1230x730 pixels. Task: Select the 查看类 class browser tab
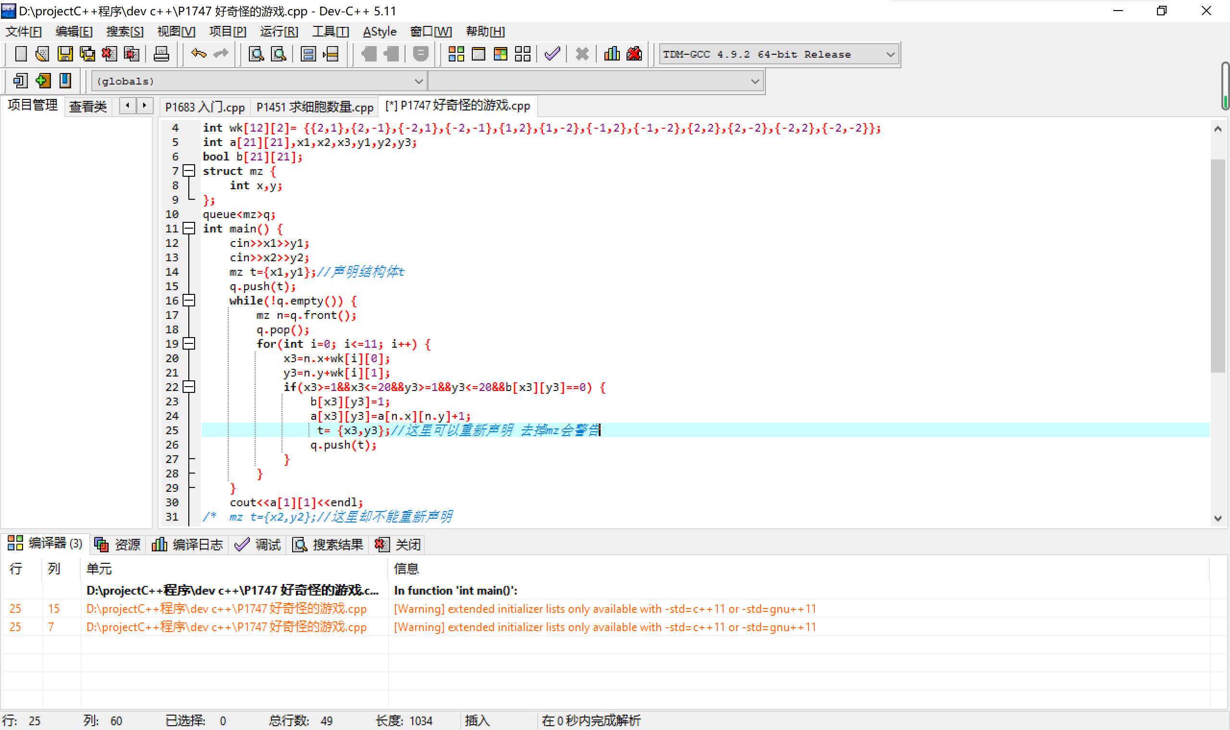point(87,107)
